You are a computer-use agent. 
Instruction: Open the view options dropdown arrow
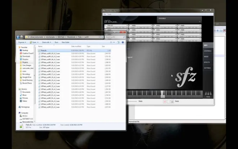[114, 42]
